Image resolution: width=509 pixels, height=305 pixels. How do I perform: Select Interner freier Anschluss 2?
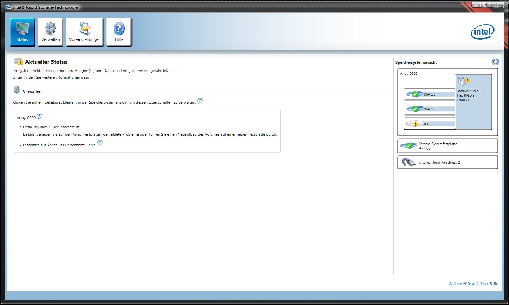click(448, 163)
